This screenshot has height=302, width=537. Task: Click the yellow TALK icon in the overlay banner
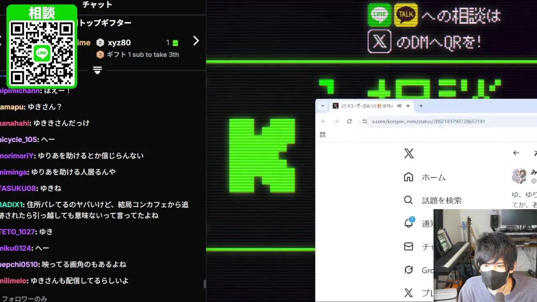coord(406,15)
